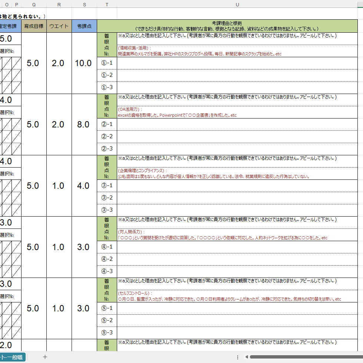Screen dimensions: 363x363
Task: Click the red (企業倫理とコンプライアンス) text
Action: click(x=143, y=171)
